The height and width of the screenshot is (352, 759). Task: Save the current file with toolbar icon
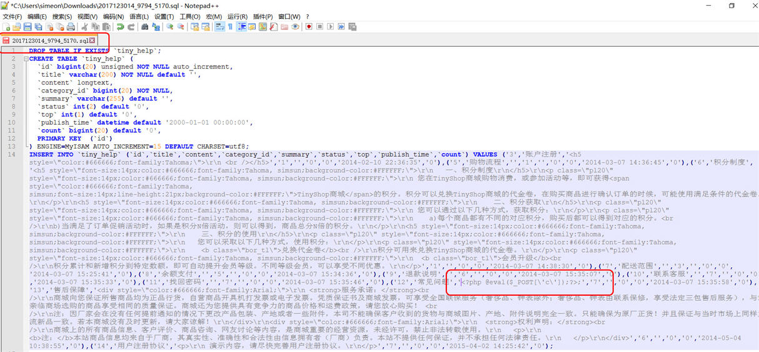pos(27,27)
